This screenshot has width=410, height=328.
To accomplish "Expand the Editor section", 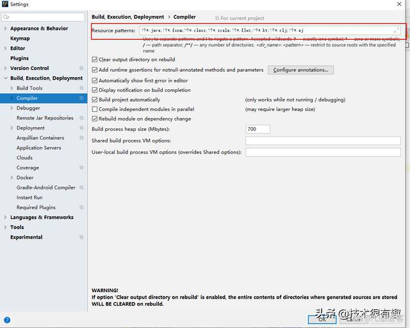I will coord(5,48).
